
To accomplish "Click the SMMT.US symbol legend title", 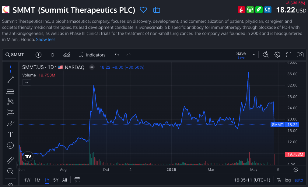I will click(x=53, y=67).
